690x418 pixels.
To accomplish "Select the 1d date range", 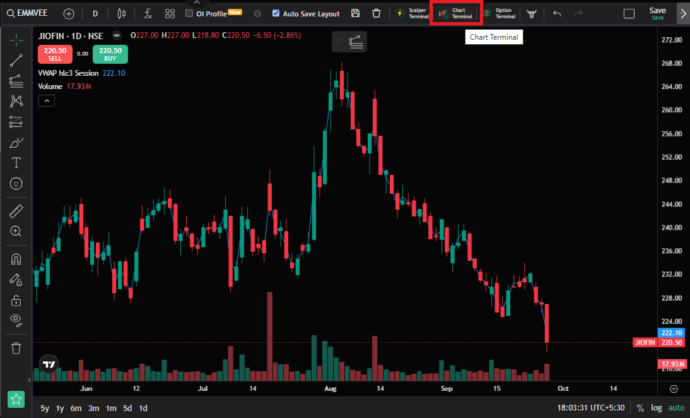I will pos(143,409).
